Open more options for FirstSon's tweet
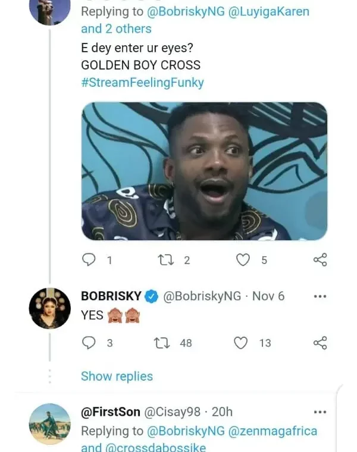This screenshot has height=452, width=357. tap(320, 412)
